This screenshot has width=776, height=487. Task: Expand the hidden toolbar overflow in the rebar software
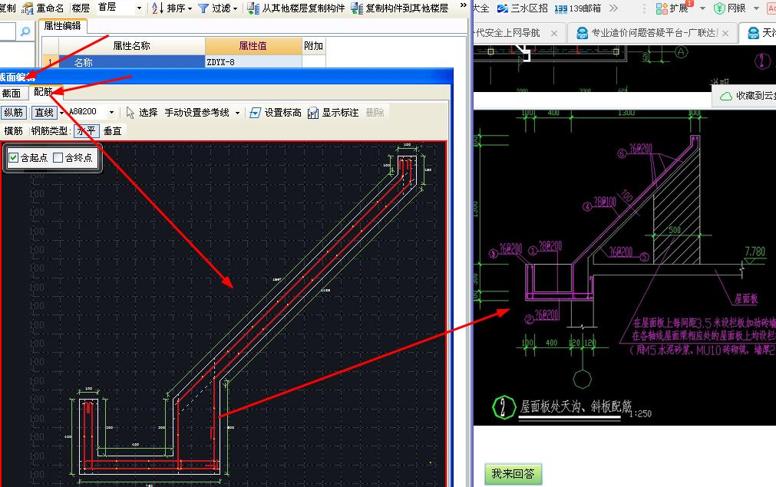pos(464,5)
